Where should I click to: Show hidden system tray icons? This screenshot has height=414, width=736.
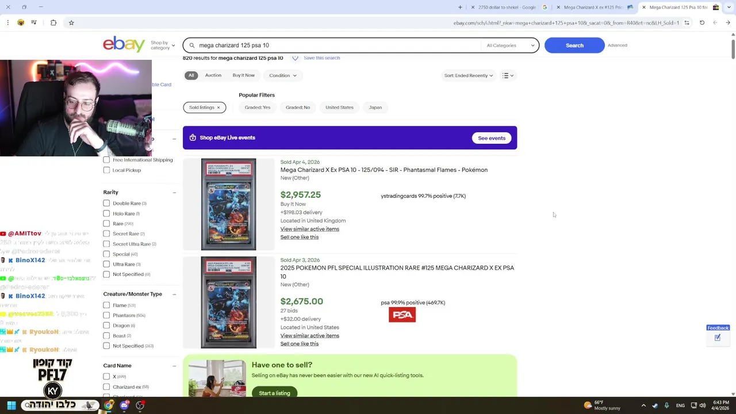(x=643, y=405)
